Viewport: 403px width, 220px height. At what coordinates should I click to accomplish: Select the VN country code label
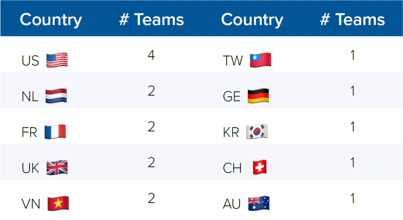(31, 204)
